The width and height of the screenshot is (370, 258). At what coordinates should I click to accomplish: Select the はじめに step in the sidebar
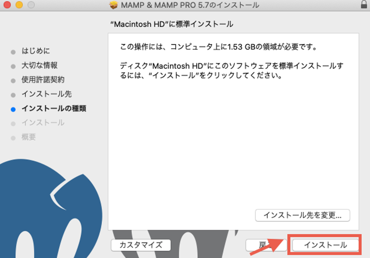pyautogui.click(x=36, y=51)
